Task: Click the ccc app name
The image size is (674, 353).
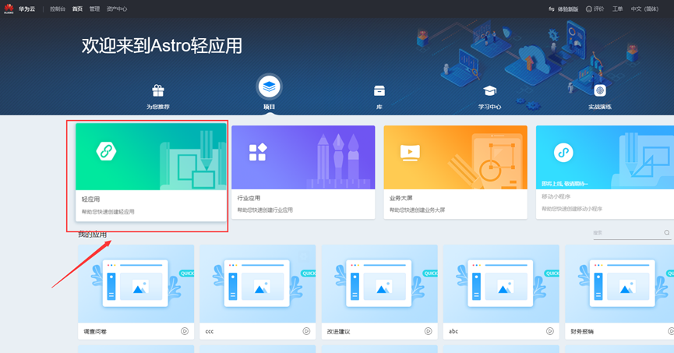Action: coord(210,331)
